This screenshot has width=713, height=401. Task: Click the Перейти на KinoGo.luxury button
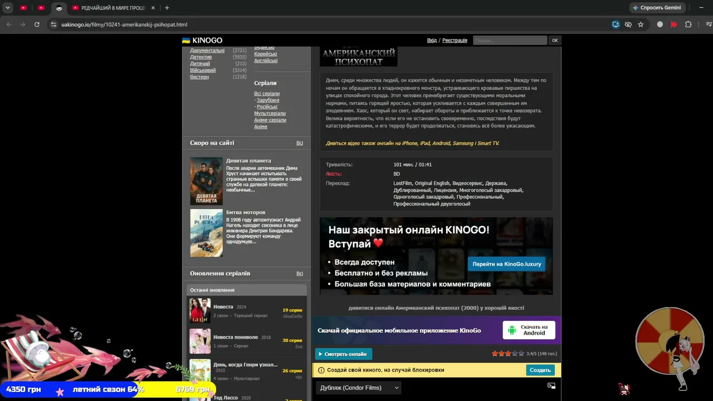tap(507, 264)
